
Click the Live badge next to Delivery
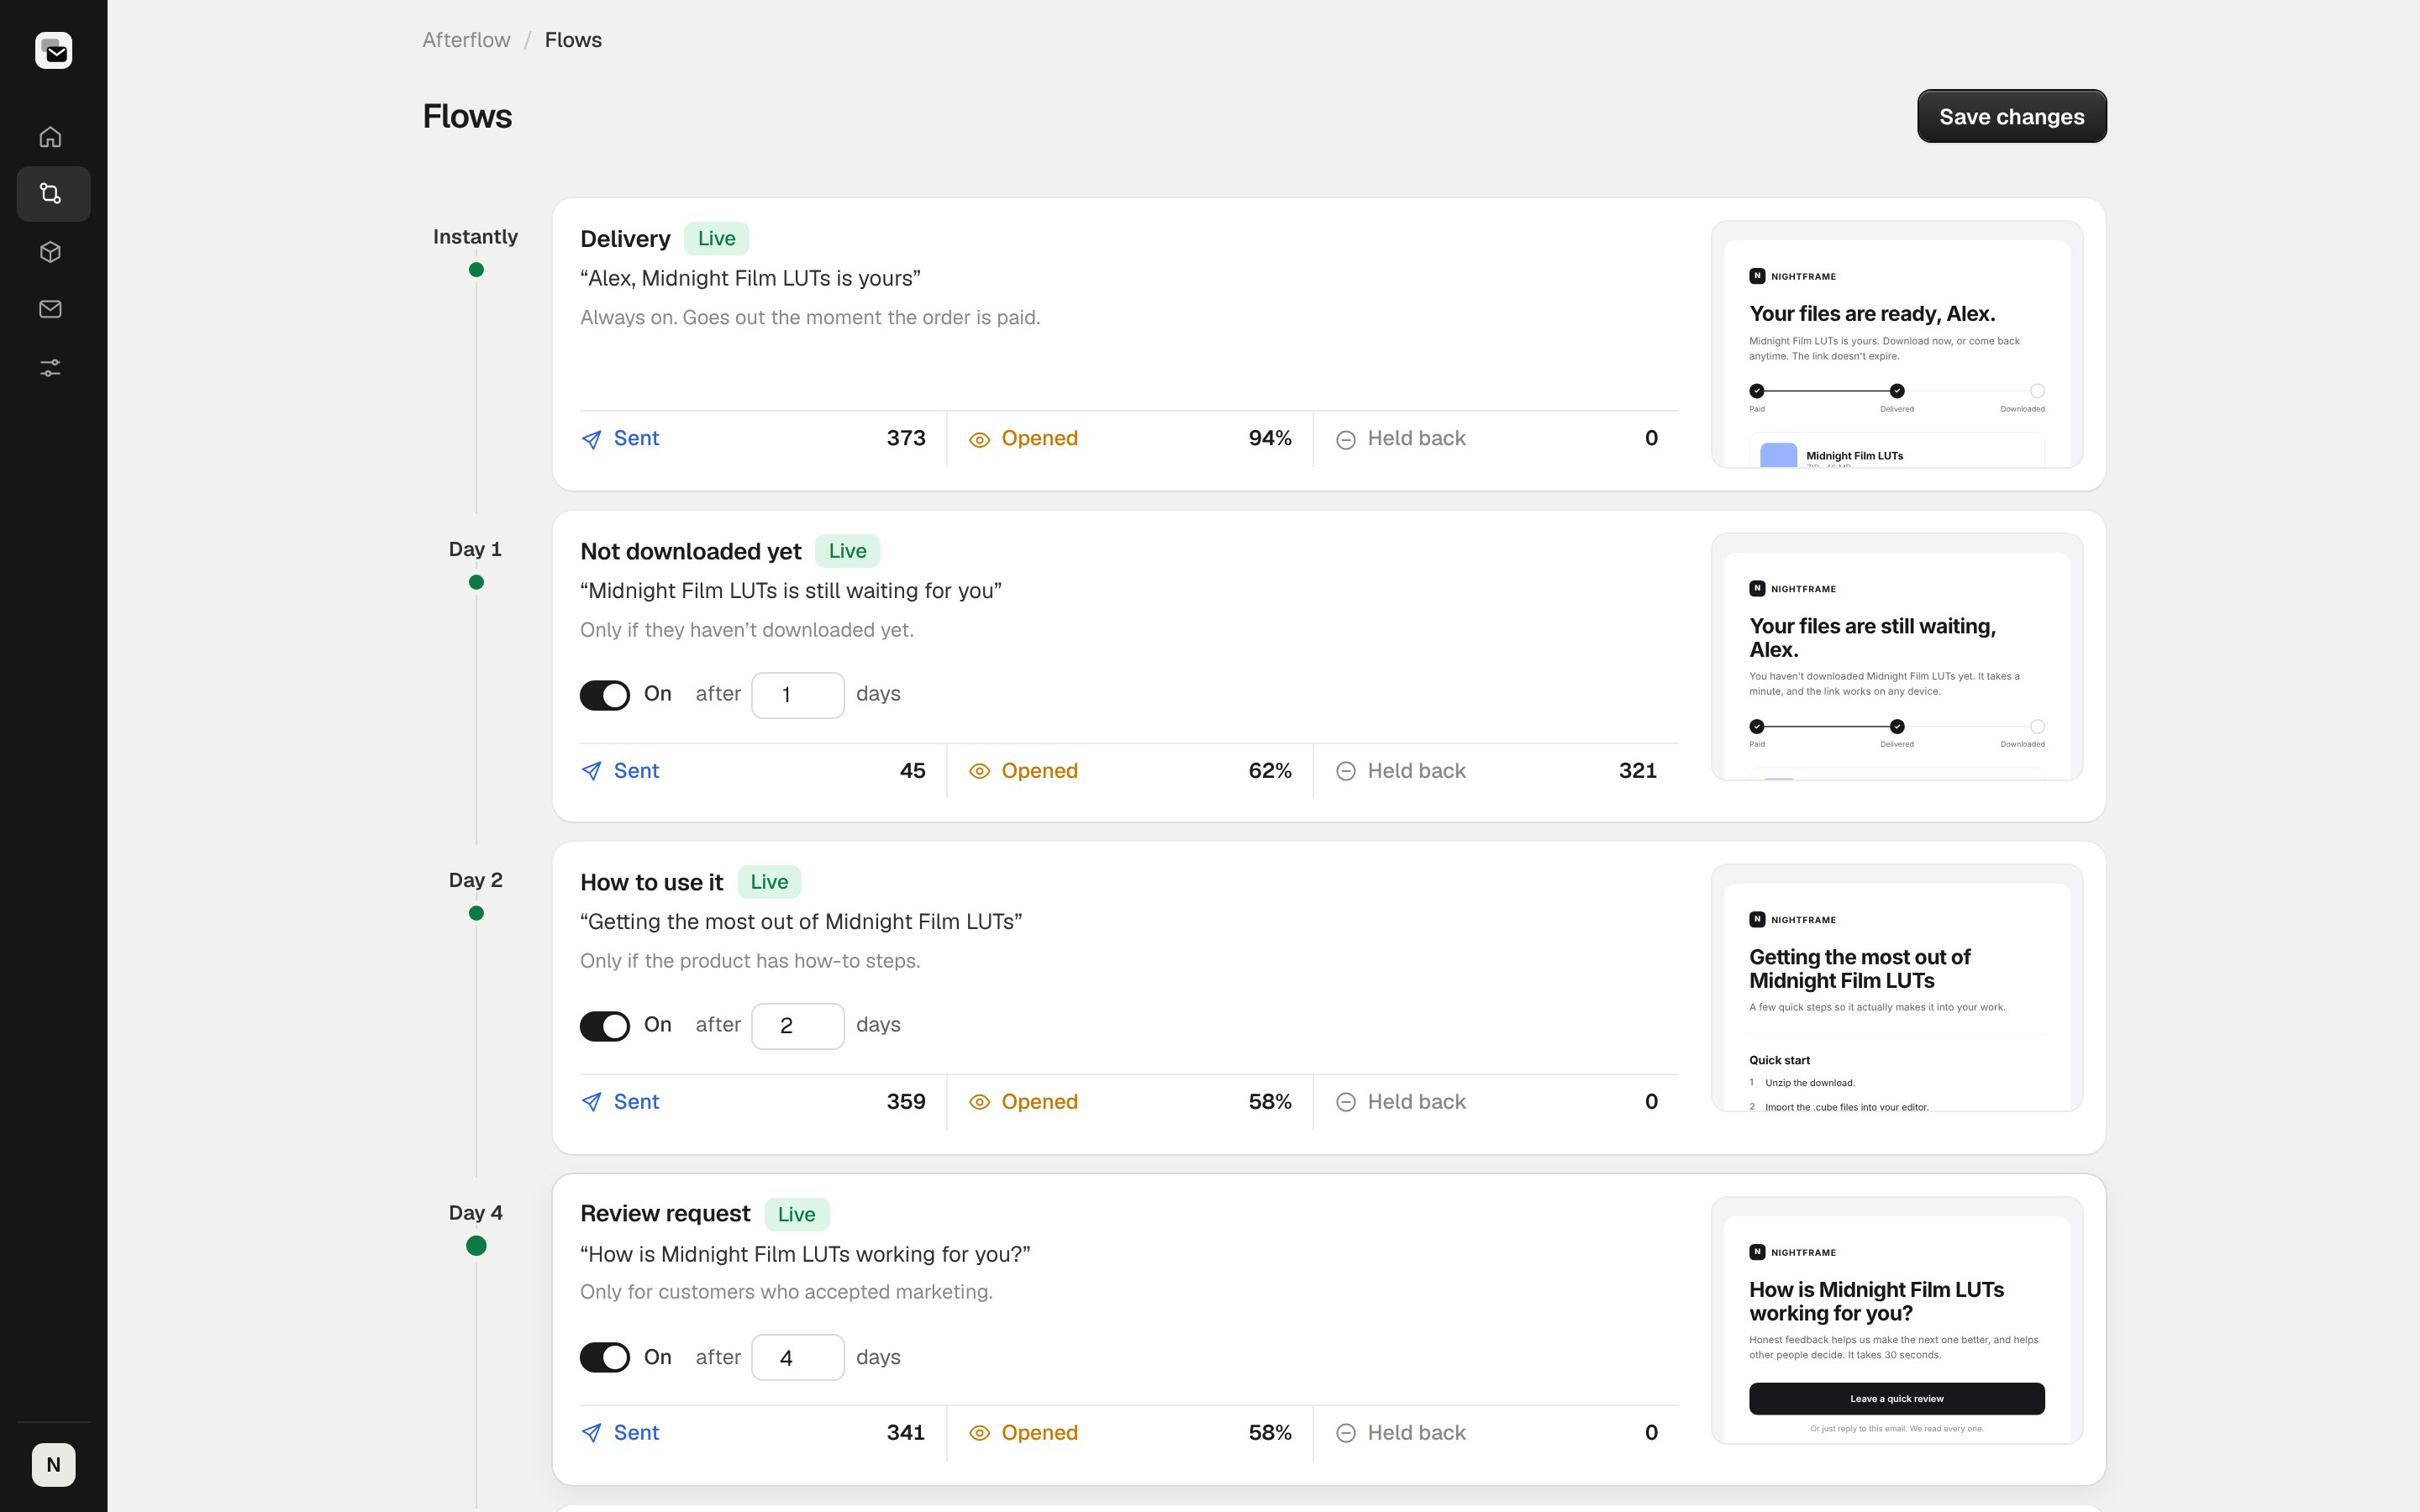(x=716, y=238)
